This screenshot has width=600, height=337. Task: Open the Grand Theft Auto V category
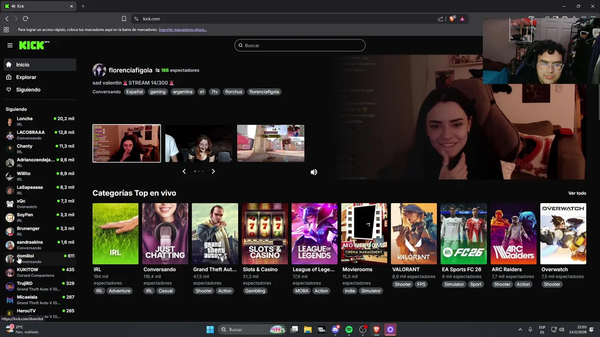coord(215,234)
